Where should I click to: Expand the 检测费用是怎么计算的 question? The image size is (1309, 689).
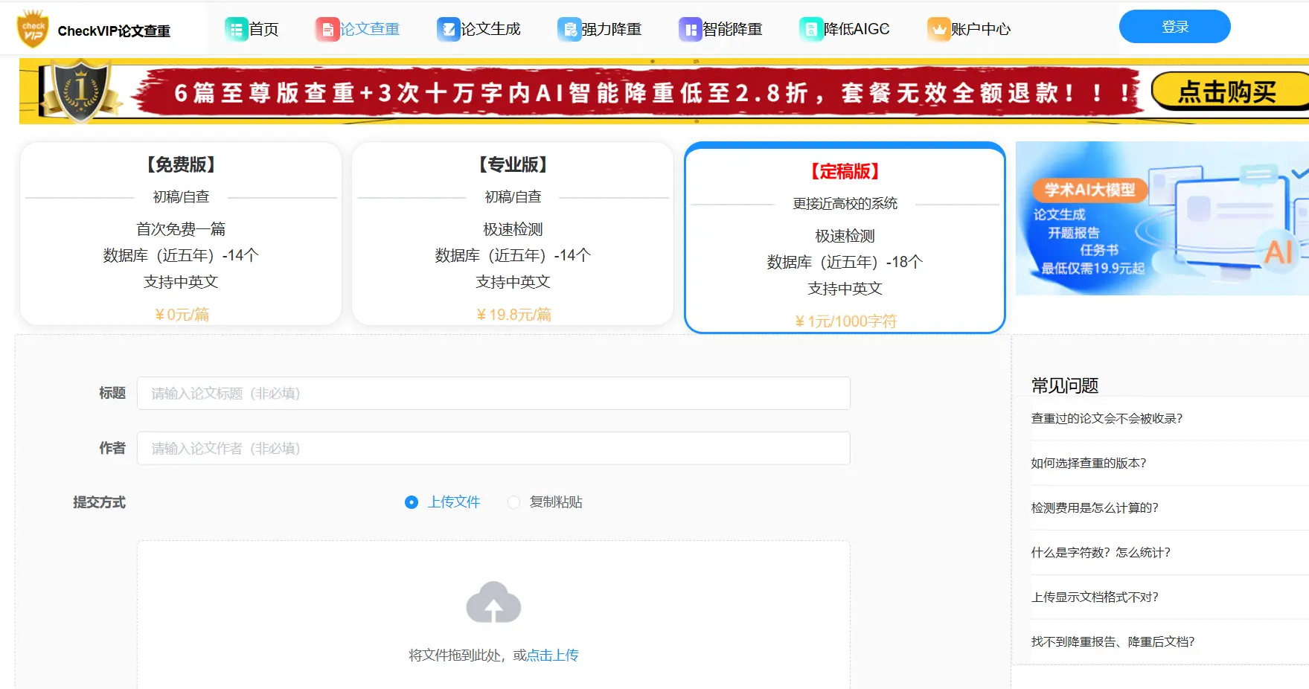coord(1094,508)
